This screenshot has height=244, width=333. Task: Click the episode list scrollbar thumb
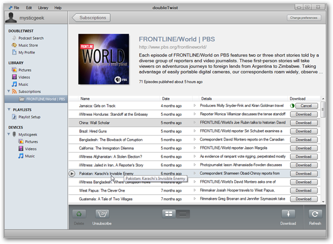(x=323, y=110)
